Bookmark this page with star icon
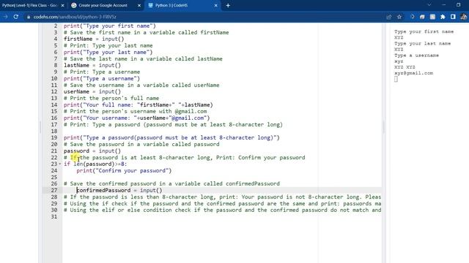This screenshot has width=469, height=263. click(x=399, y=17)
